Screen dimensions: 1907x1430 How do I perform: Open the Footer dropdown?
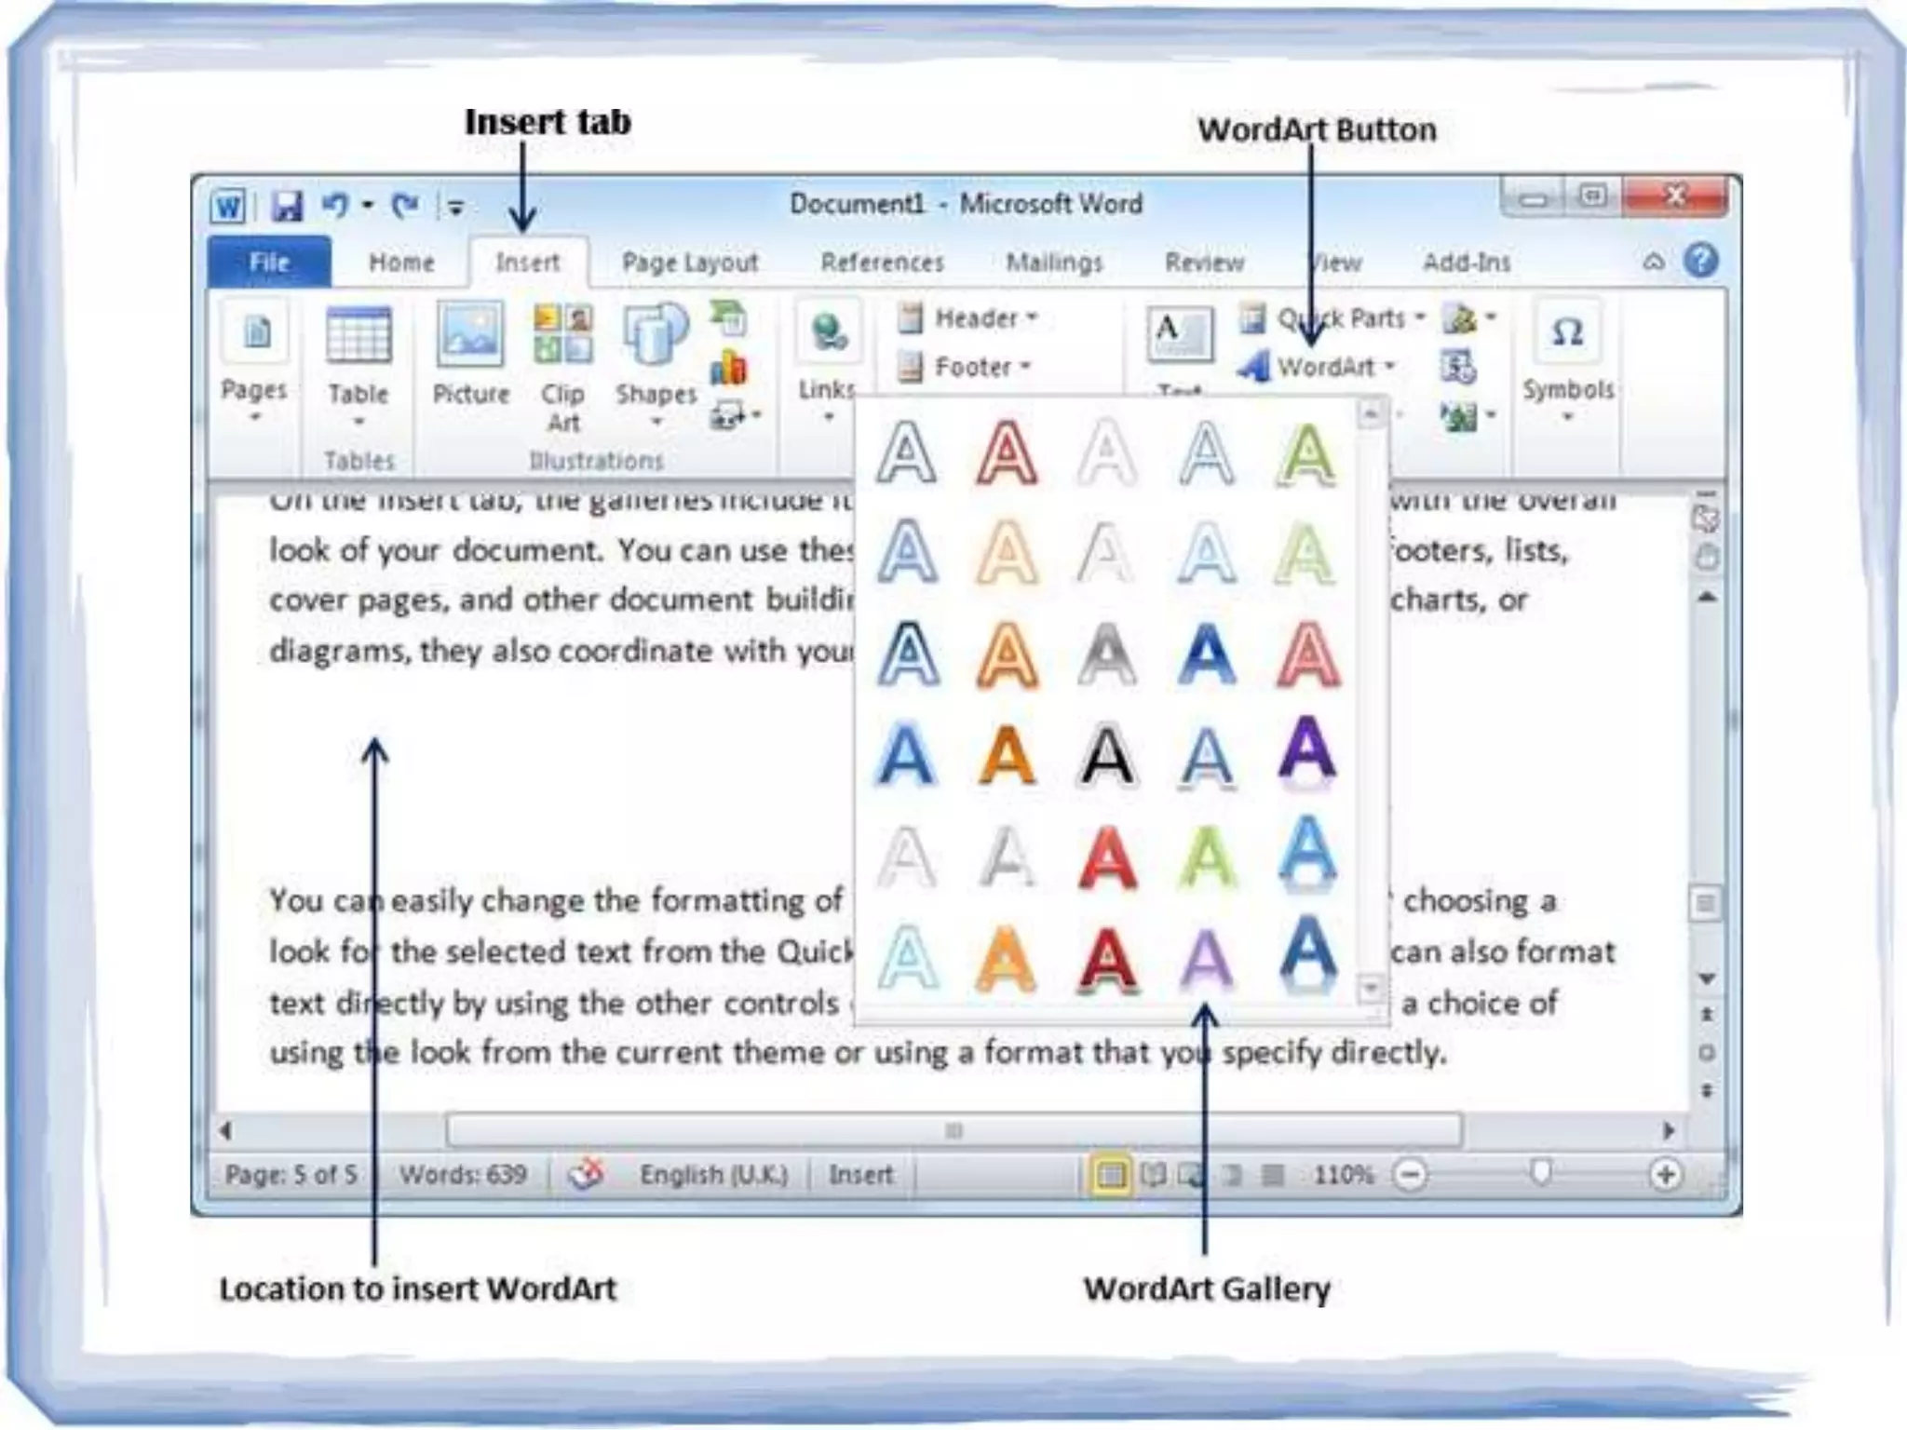tap(963, 367)
